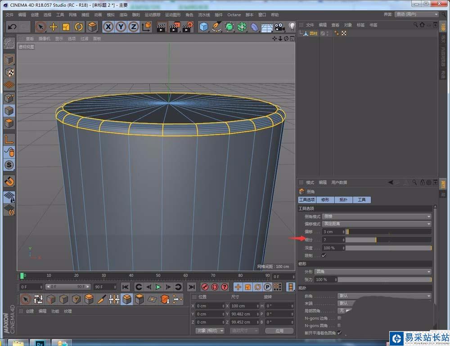Click the X size 100 cm field
Viewport: 450px width, 346px height.
tap(241, 306)
